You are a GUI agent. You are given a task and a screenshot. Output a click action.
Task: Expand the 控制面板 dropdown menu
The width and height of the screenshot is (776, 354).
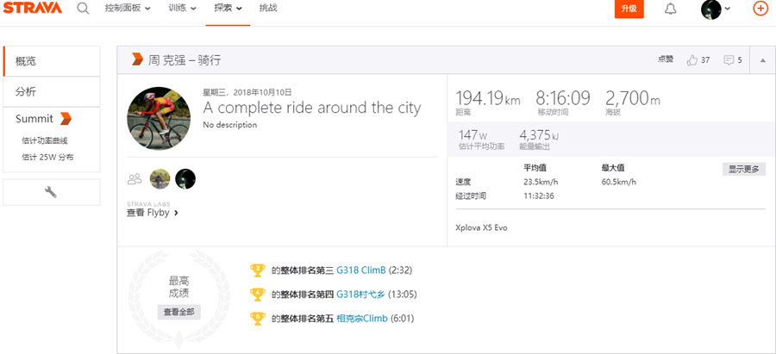click(x=128, y=9)
